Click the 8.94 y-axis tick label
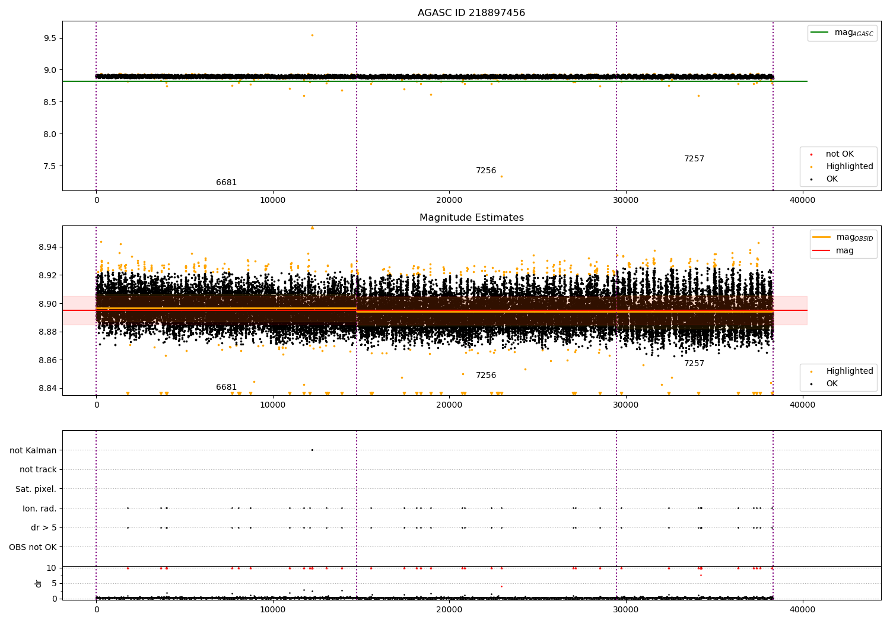The image size is (890, 623). (x=47, y=247)
